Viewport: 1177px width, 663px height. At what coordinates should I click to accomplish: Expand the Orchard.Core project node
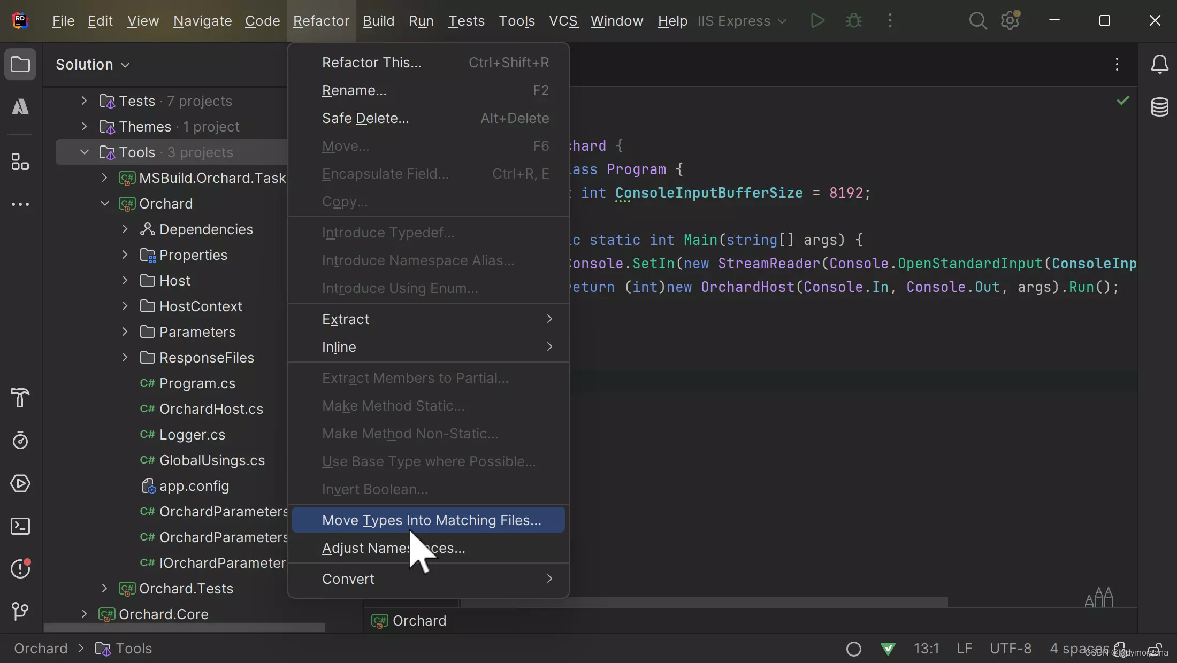point(84,614)
